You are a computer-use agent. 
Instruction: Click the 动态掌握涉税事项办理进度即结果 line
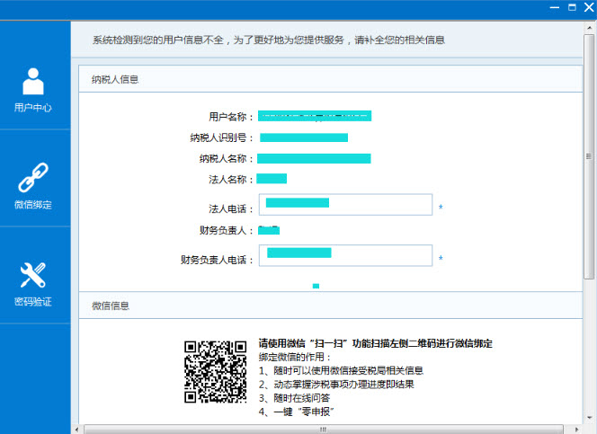coord(336,385)
